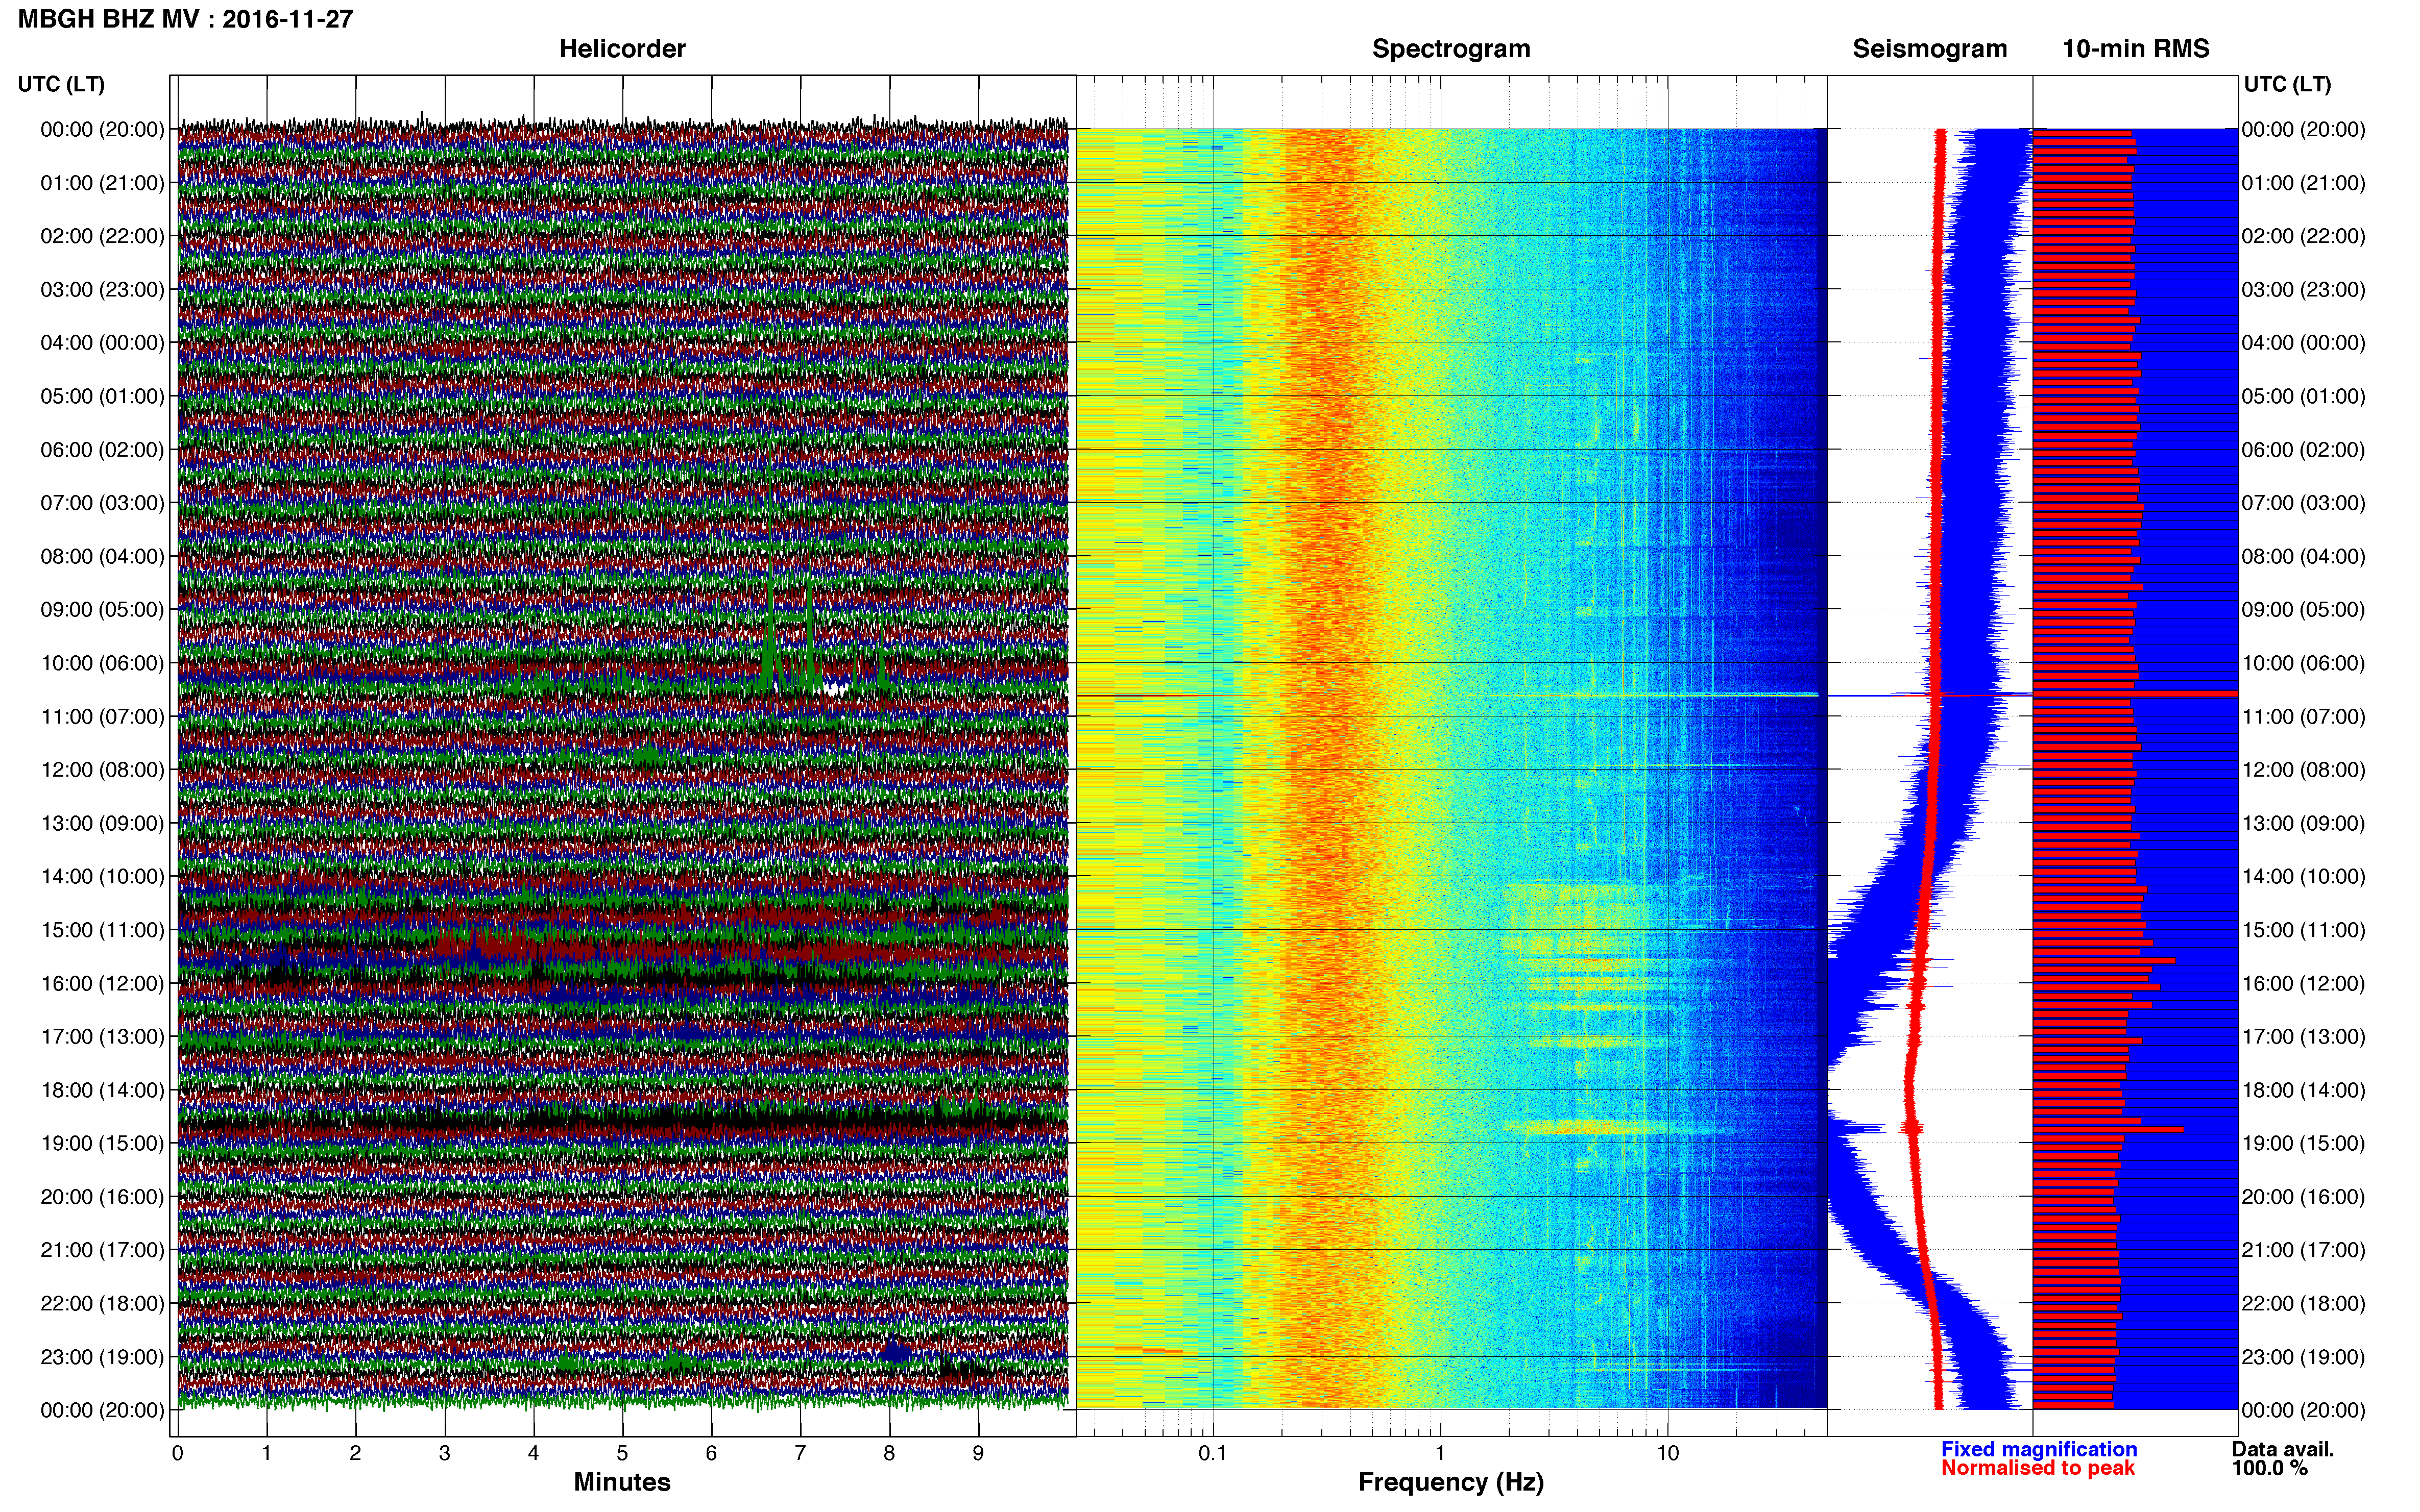Click left time label '06:00 (02:00)'
Image resolution: width=2420 pixels, height=1512 pixels.
102,450
